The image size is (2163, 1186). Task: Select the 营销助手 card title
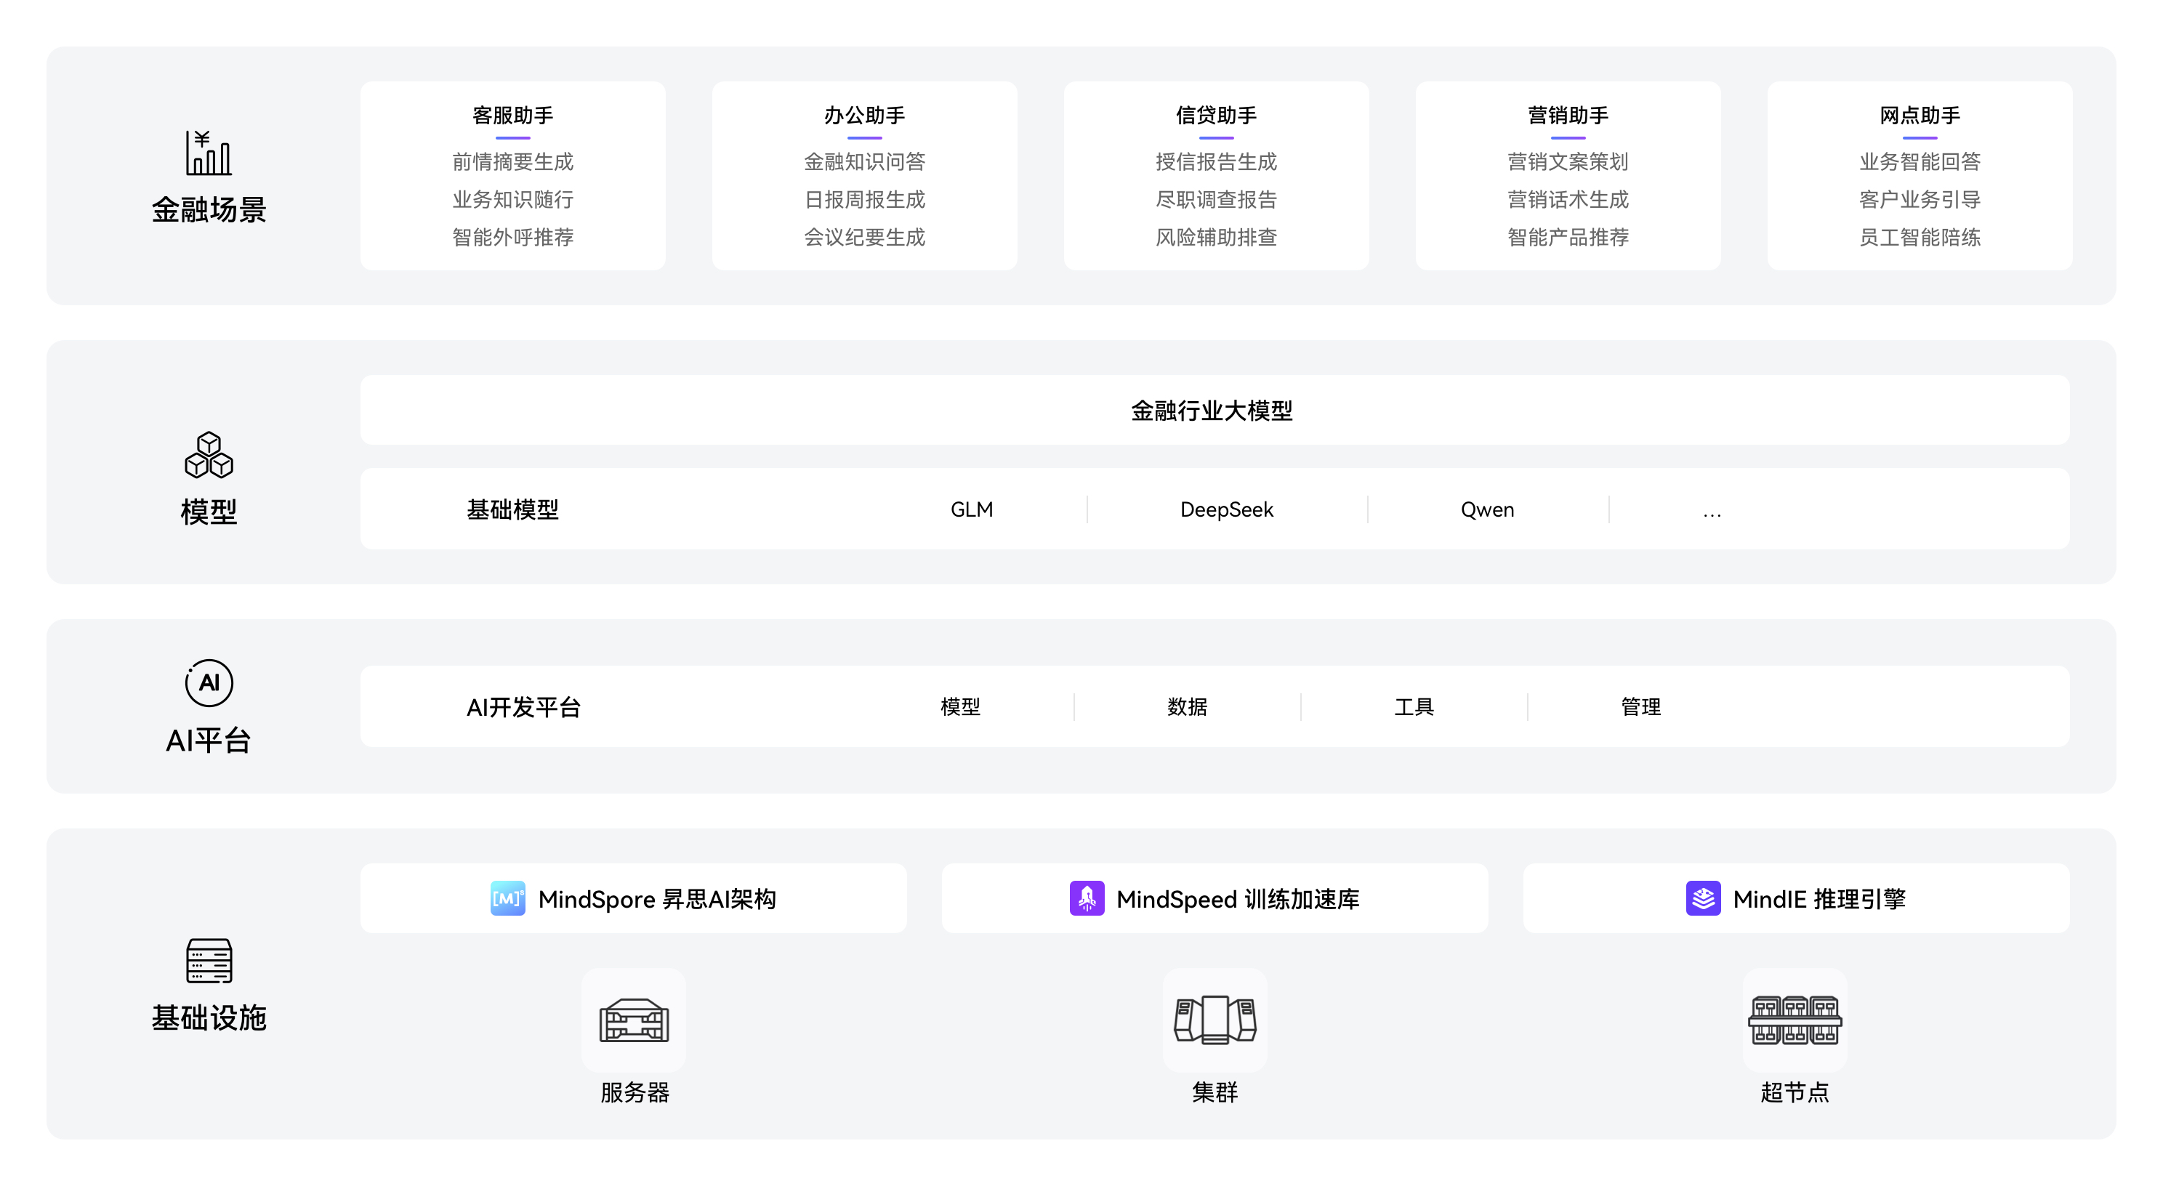point(1568,115)
